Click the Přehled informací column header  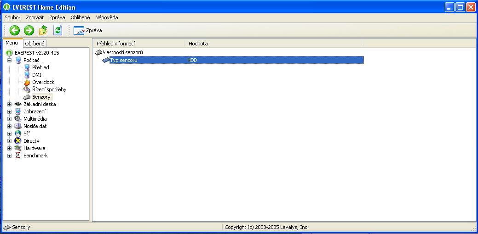(115, 44)
